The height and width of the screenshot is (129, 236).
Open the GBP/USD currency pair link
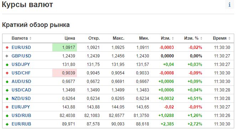click(21, 56)
